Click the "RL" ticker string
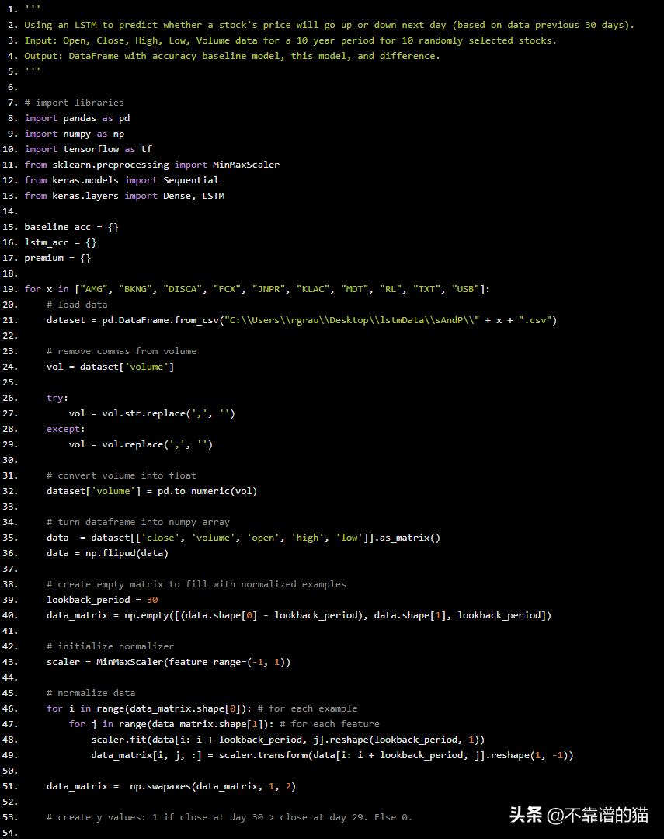Image resolution: width=664 pixels, height=839 pixels. point(391,289)
